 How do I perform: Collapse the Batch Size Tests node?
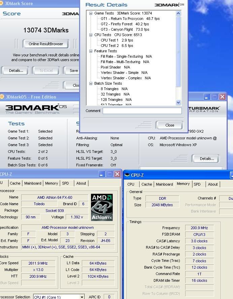[91, 83]
